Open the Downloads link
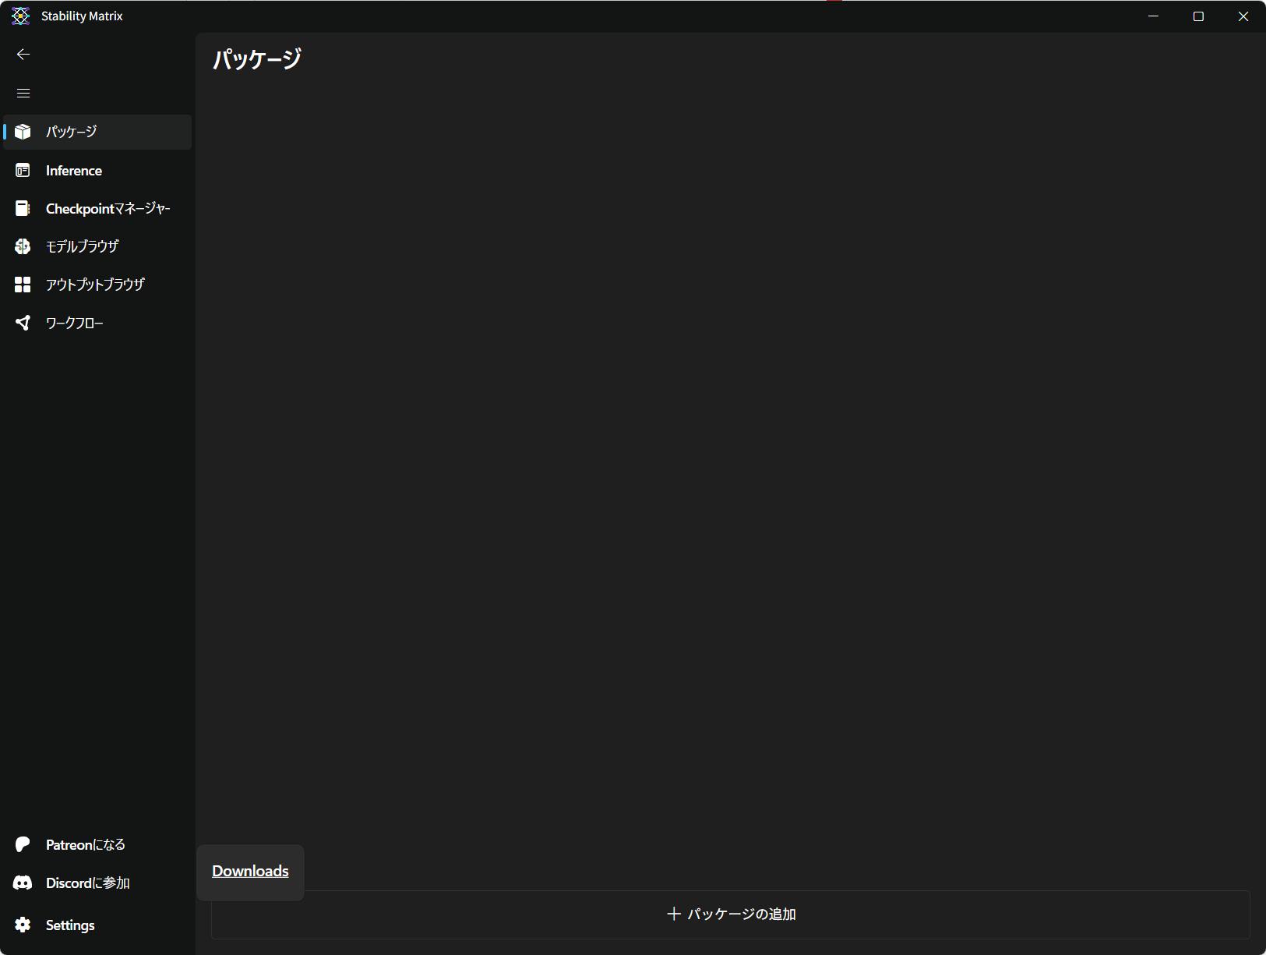The width and height of the screenshot is (1266, 955). (x=250, y=872)
